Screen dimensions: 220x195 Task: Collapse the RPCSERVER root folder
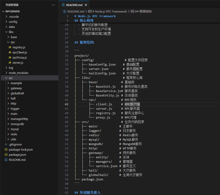(3, 12)
